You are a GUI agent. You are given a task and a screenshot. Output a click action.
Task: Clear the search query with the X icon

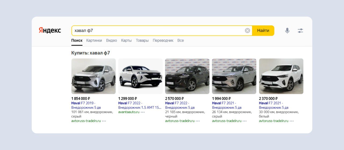(248, 30)
